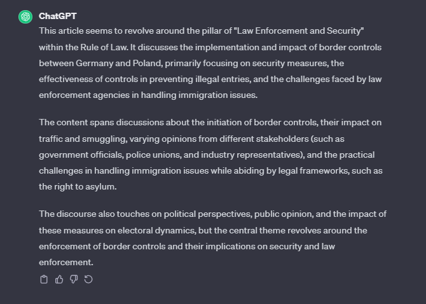Click the words "Rule of Law"
Viewport: 426px width, 304px height.
[x=104, y=47]
